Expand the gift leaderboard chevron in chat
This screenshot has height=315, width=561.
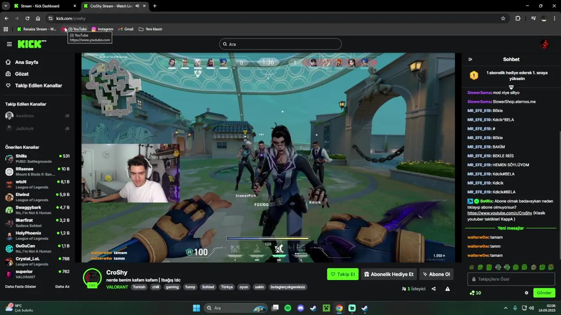tap(511, 87)
